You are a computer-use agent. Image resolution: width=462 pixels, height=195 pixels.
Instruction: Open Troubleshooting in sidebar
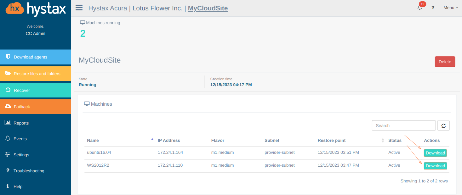click(29, 171)
